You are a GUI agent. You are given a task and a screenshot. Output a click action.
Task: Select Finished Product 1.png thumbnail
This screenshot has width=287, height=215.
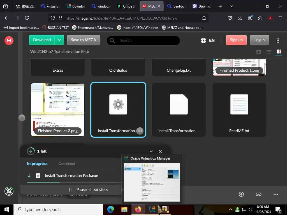(x=239, y=67)
